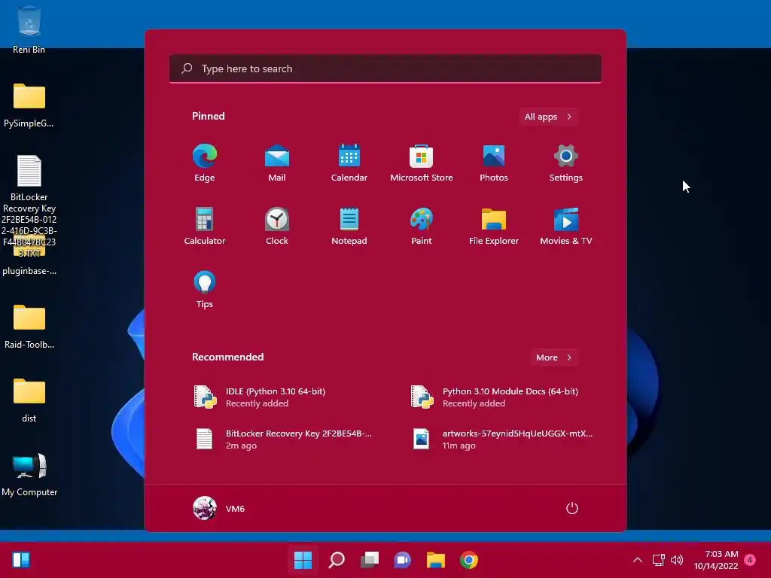Screen dimensions: 771x578
Task: Launch Chrome from taskbar
Action: point(469,560)
